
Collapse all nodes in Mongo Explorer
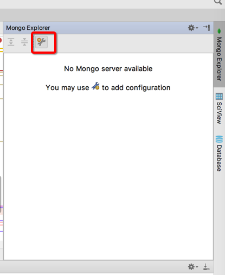click(x=24, y=42)
